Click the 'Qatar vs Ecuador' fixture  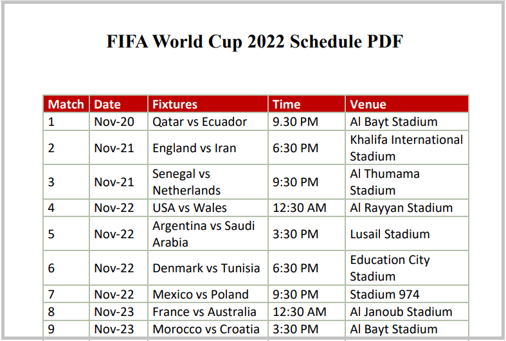(200, 122)
